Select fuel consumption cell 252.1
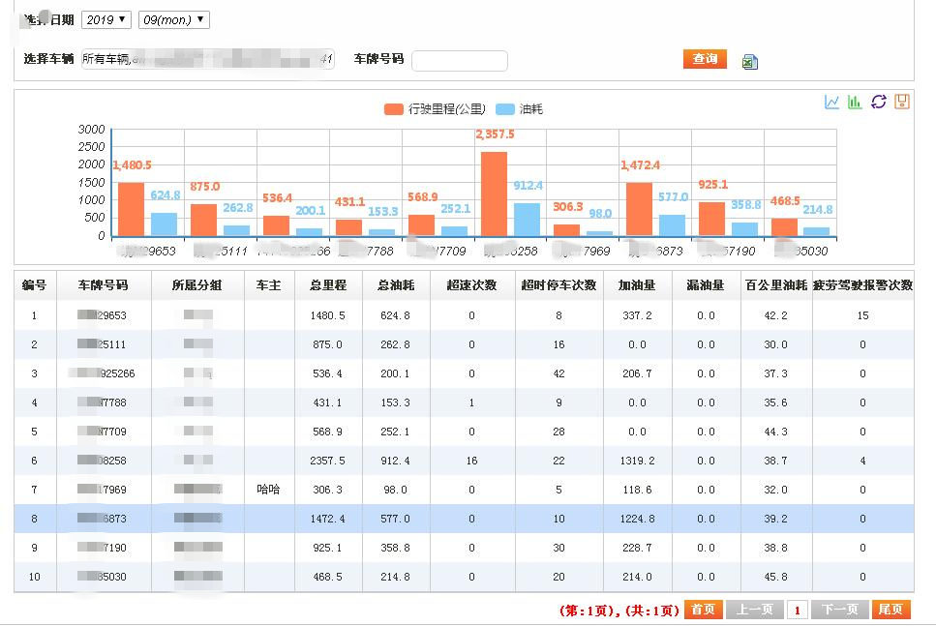 [395, 432]
